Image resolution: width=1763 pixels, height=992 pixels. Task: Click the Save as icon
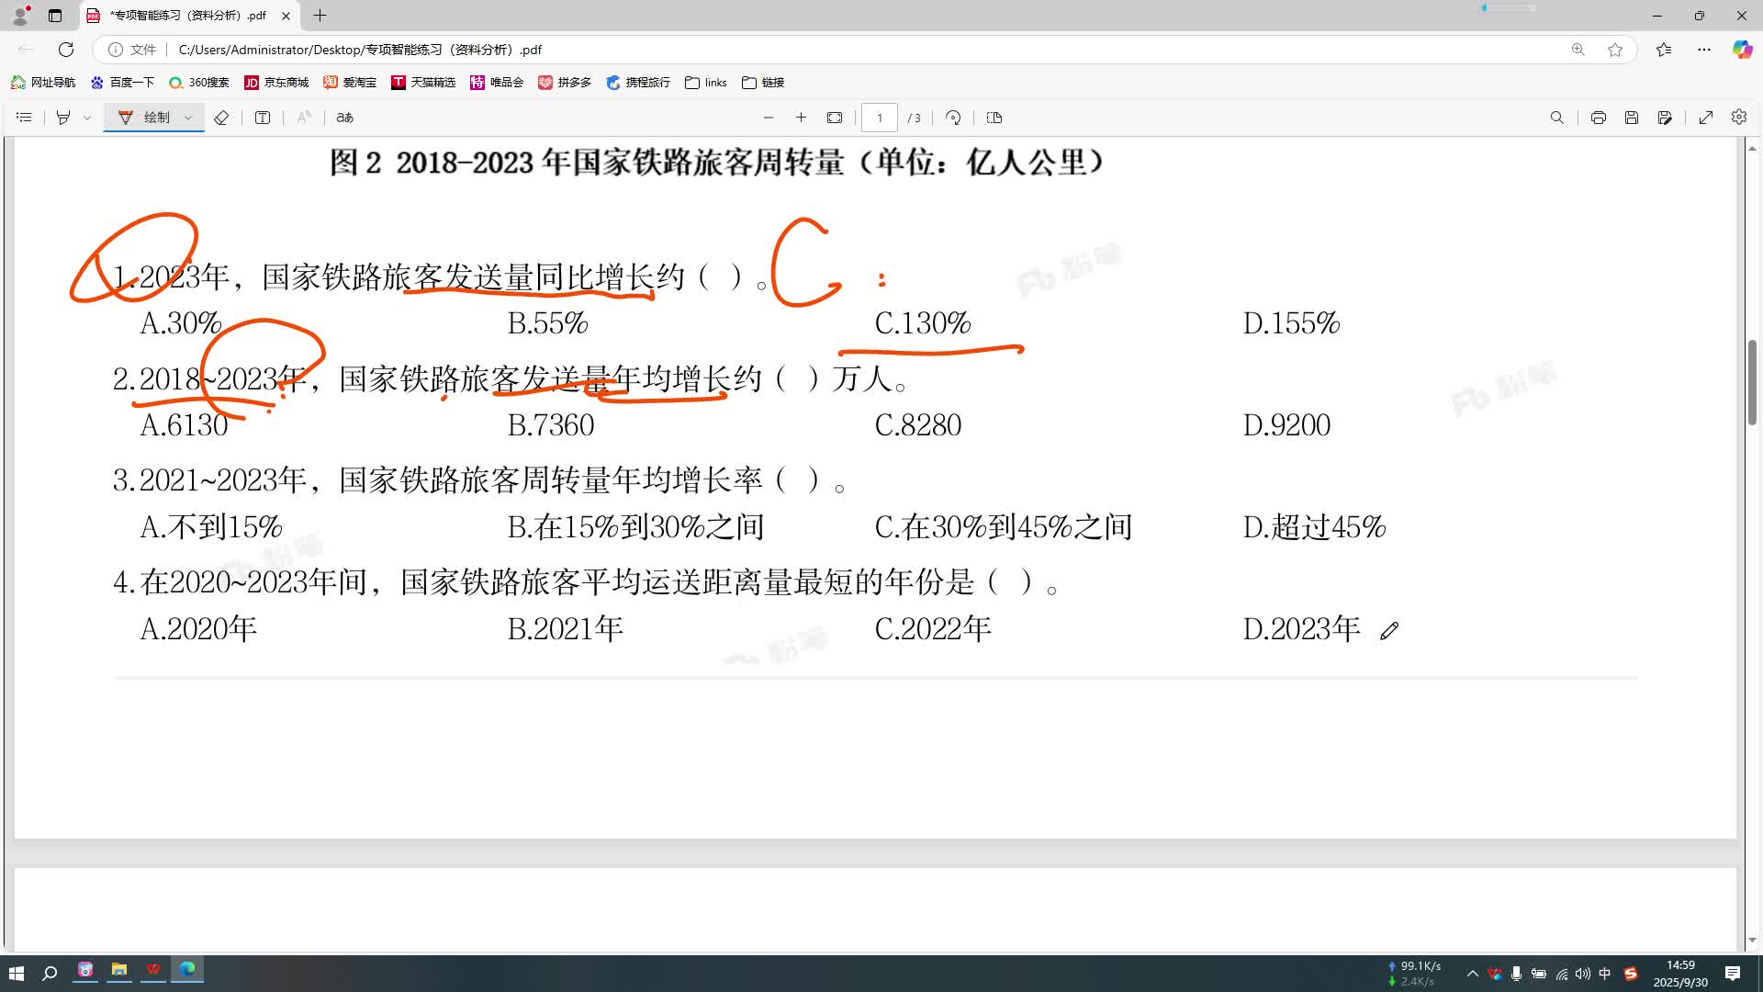[1664, 118]
